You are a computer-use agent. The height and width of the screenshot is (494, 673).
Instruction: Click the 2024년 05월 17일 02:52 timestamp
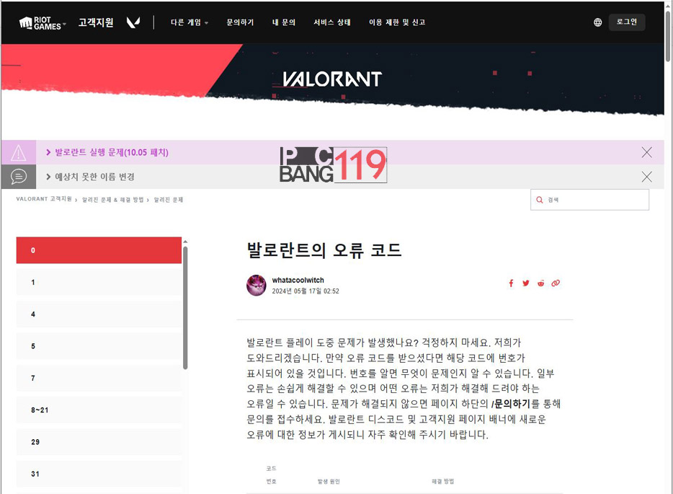pyautogui.click(x=306, y=291)
